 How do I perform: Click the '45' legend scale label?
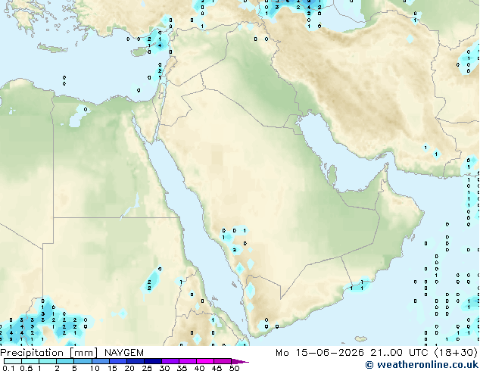(x=217, y=368)
